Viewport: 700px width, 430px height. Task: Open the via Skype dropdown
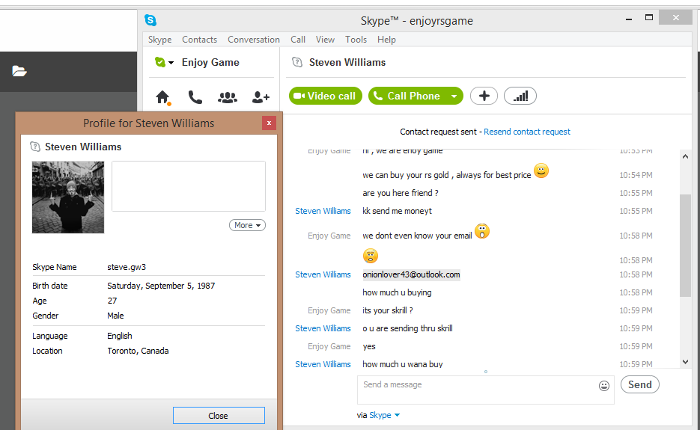[x=384, y=415]
